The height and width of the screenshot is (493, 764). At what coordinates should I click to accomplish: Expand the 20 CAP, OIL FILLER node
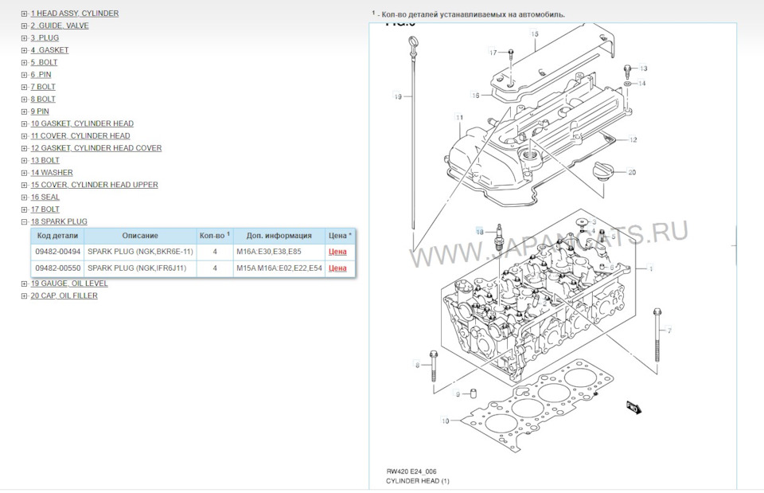pyautogui.click(x=24, y=296)
